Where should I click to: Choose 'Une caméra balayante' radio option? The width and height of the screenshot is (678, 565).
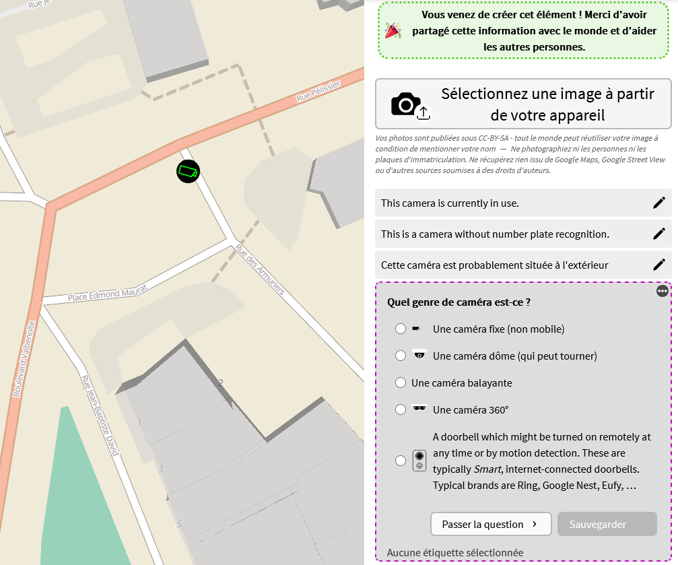[x=401, y=383]
